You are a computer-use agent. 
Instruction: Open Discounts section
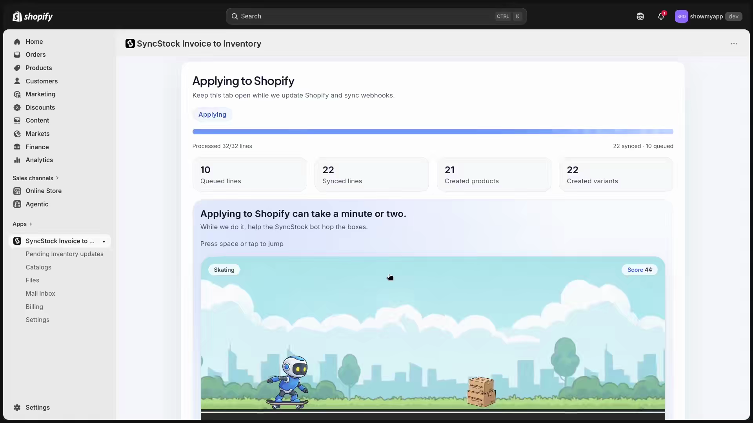click(x=40, y=107)
